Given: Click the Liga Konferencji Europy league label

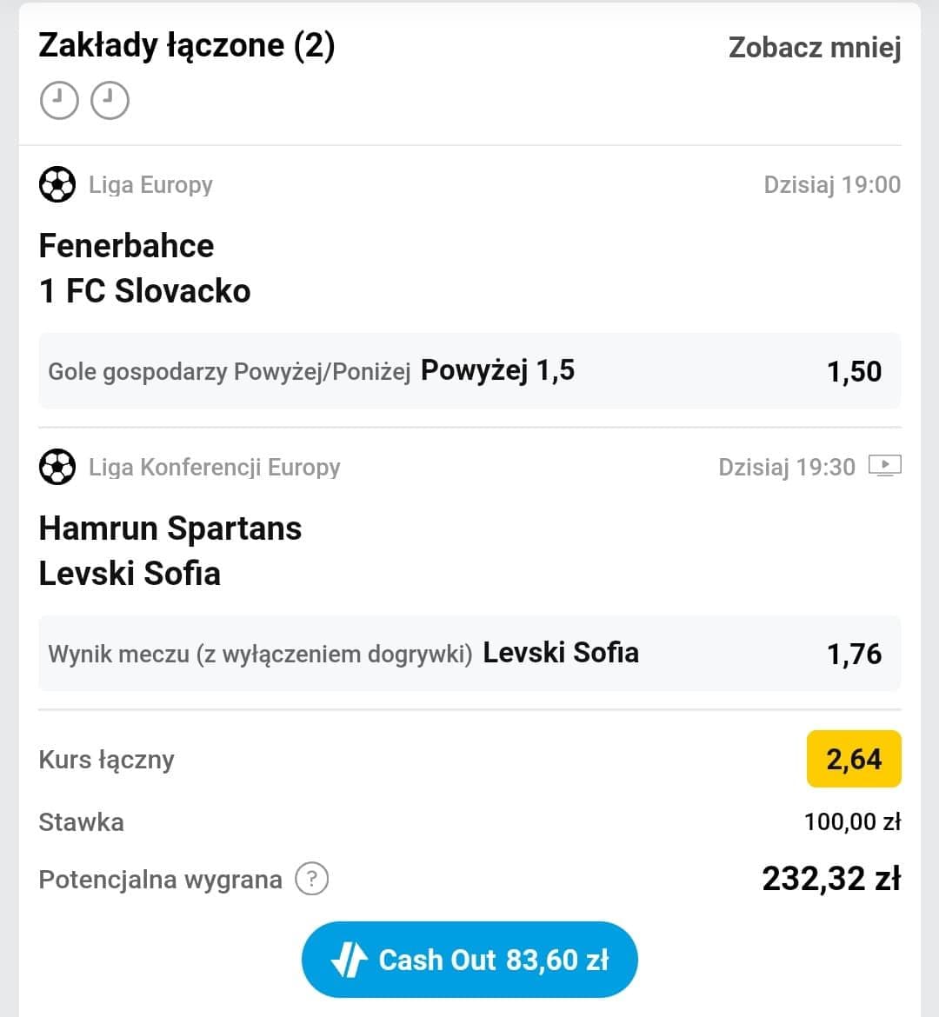Looking at the screenshot, I should (x=214, y=467).
